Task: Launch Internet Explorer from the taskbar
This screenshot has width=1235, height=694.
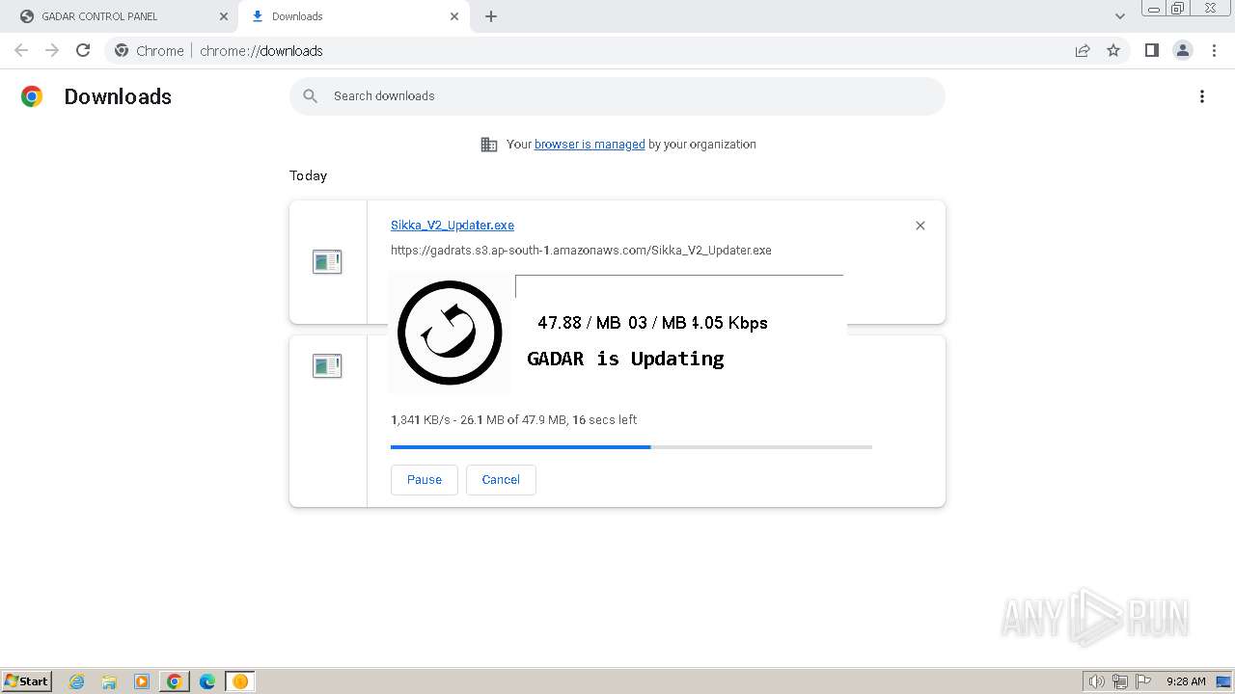Action: (77, 681)
